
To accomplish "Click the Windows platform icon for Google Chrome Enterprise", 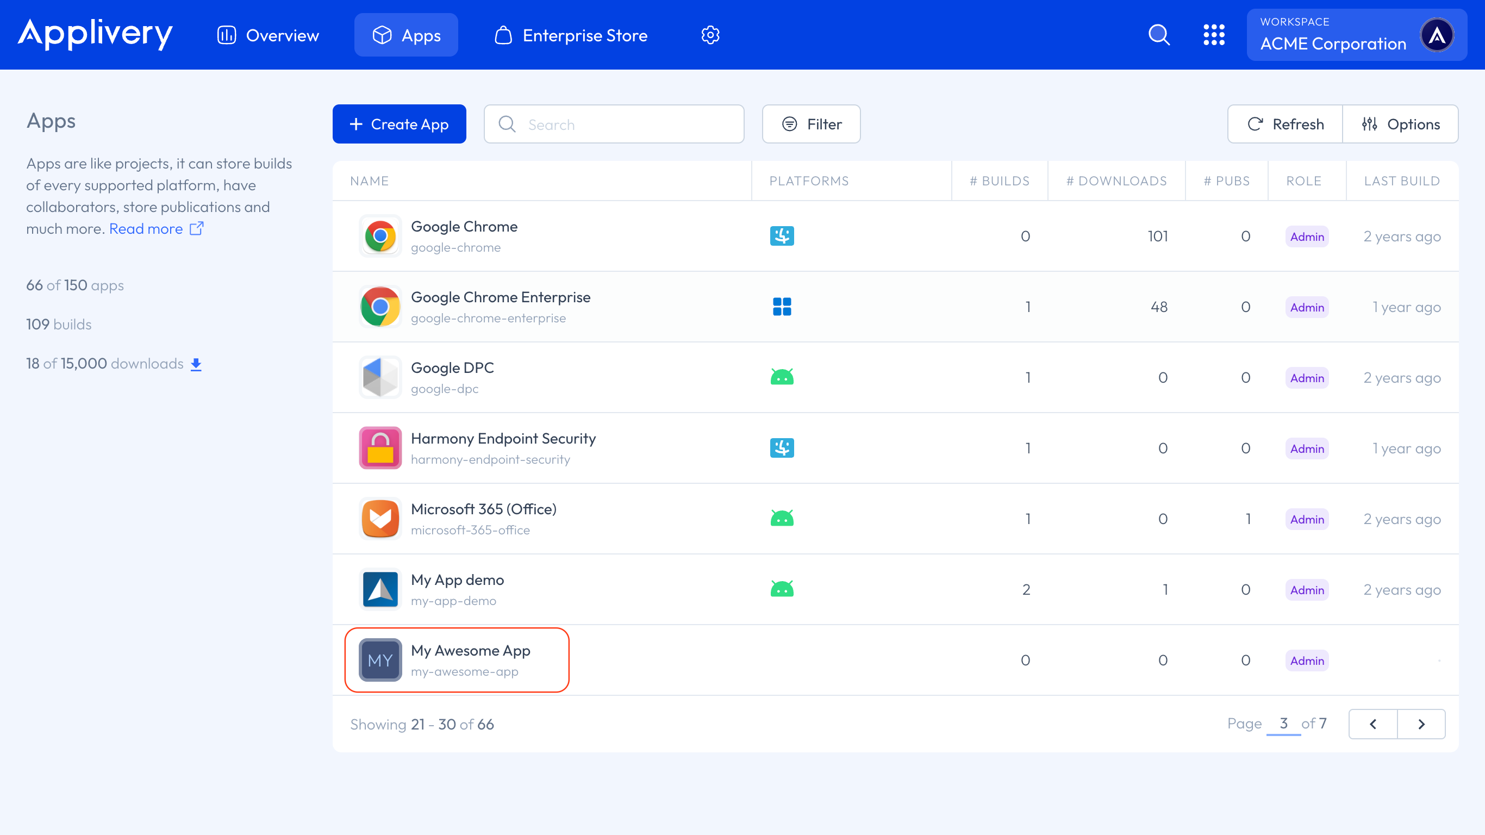I will [x=782, y=306].
